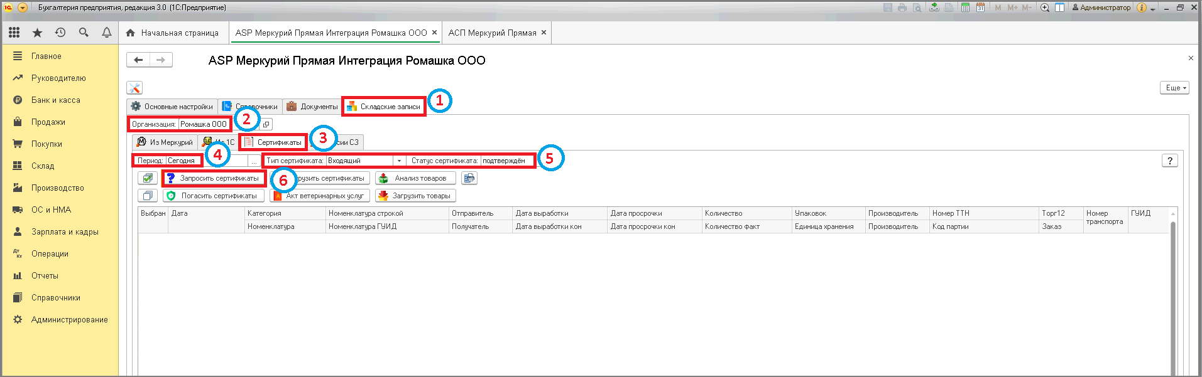Close the ASP Меркурий Прямая Интеграция tab
Viewport: 1202px width, 377px height.
click(434, 33)
